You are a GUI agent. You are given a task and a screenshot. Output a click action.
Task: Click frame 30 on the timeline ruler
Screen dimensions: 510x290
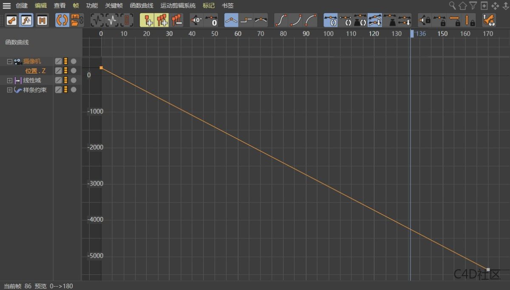tap(169, 33)
